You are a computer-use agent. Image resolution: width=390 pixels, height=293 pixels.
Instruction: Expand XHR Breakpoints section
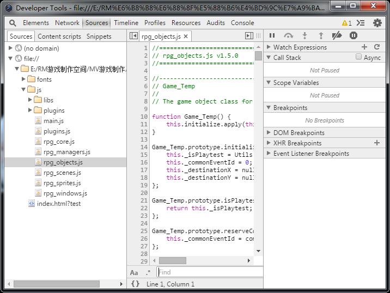point(269,143)
